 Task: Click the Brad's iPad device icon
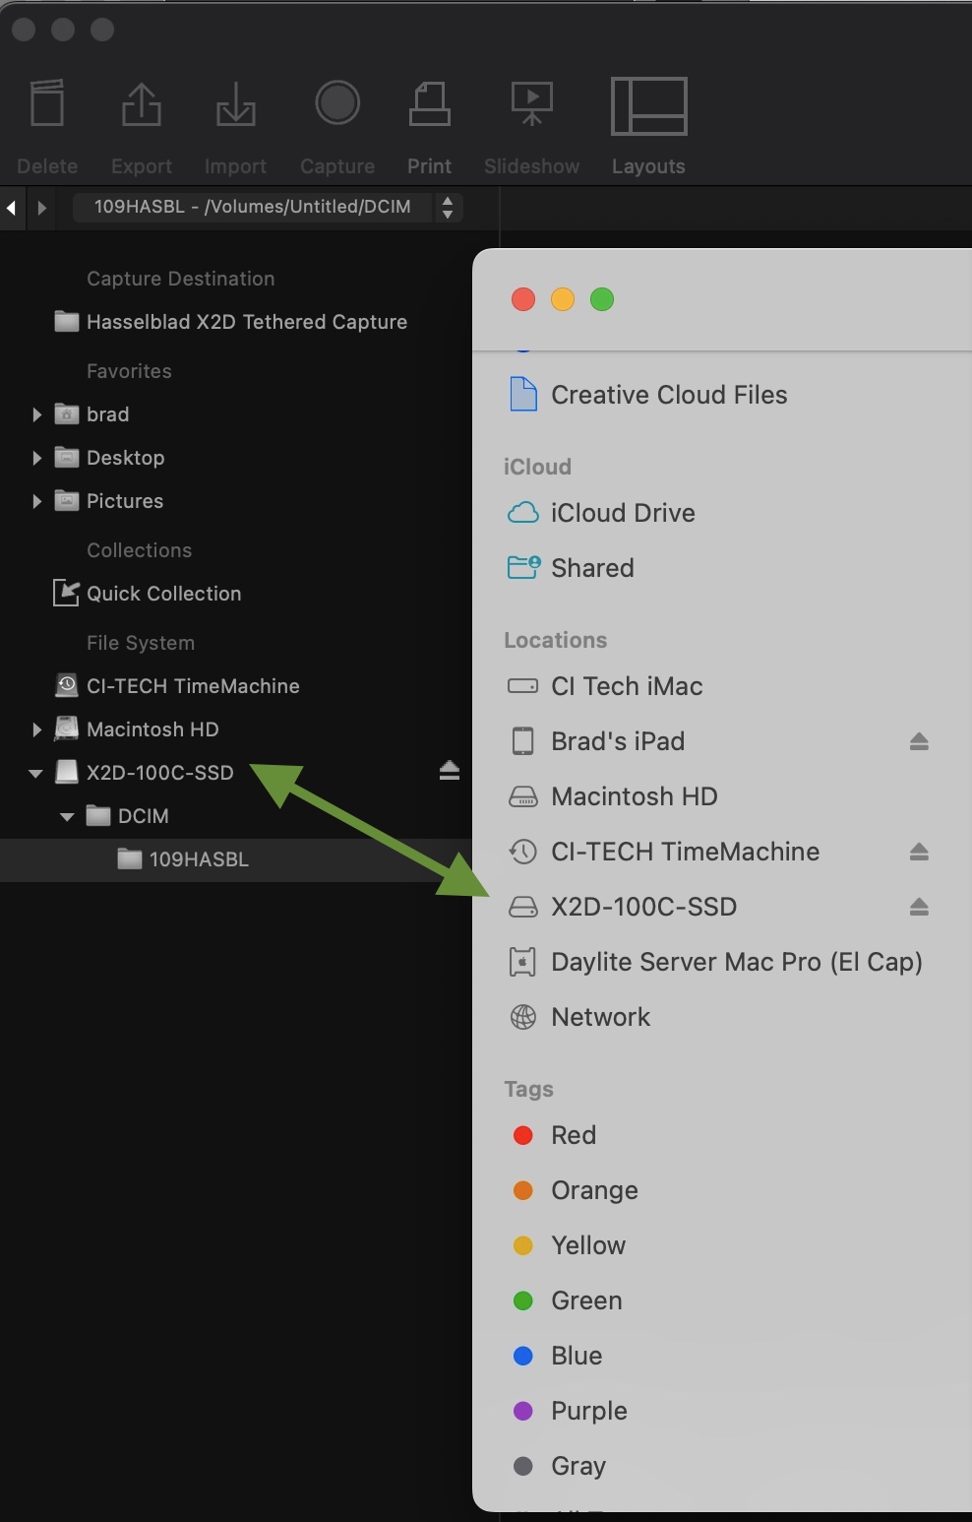point(523,740)
